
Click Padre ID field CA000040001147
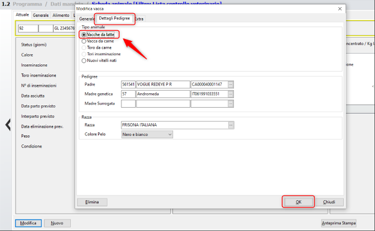(209, 84)
